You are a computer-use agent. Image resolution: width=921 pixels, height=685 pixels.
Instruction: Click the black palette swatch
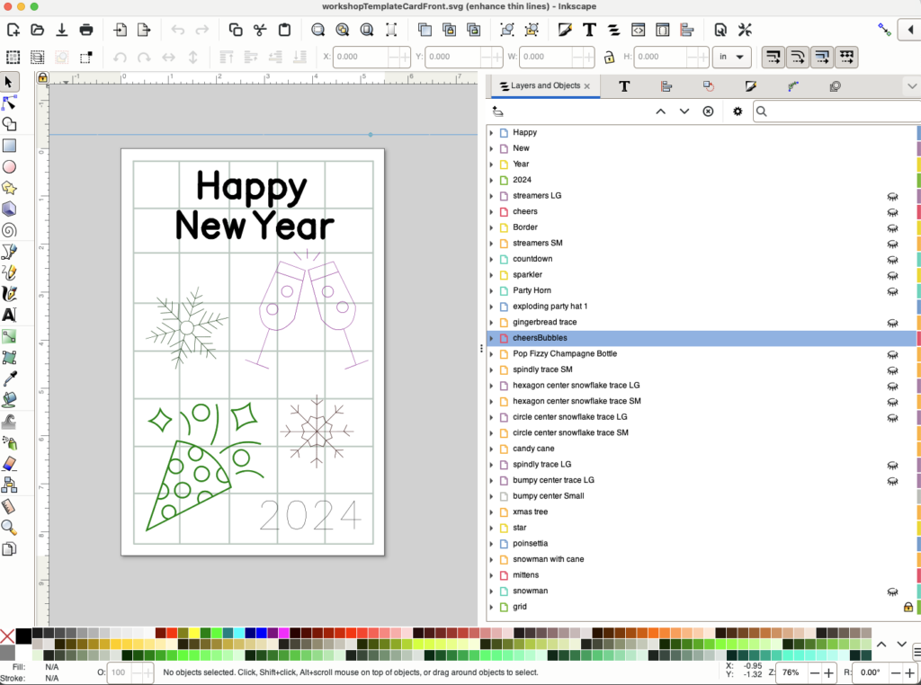coord(23,636)
